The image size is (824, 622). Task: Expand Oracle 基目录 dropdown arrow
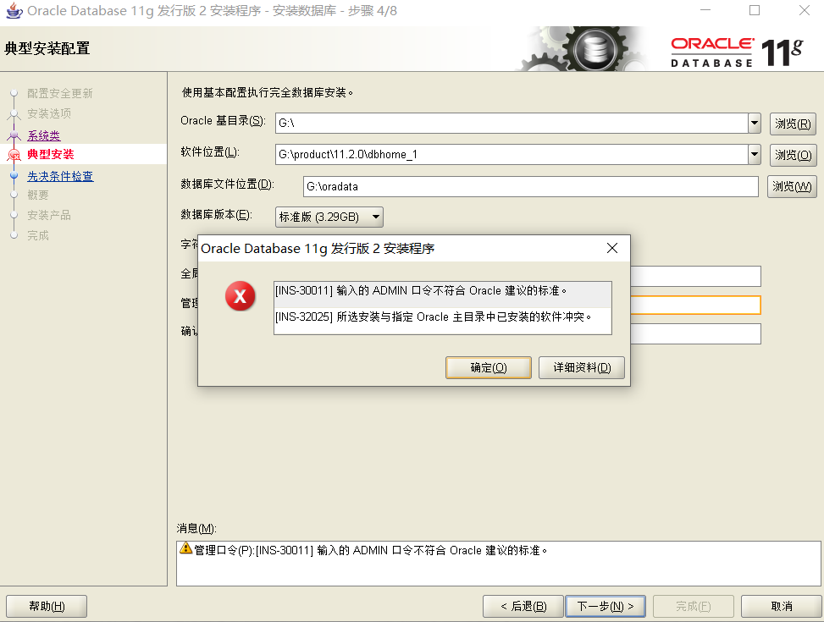coord(754,123)
